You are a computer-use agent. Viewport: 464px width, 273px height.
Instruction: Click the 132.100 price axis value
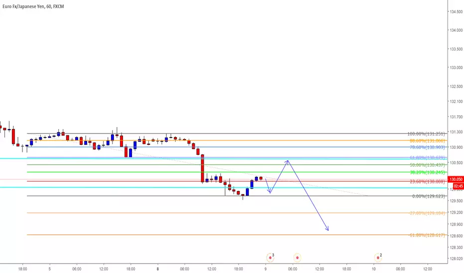456,102
